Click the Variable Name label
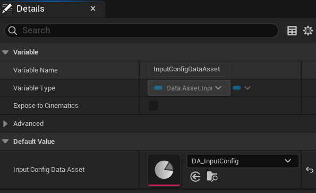316x193 pixels. 36,70
